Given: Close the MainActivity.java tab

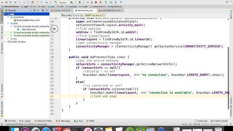Looking at the screenshot, I should tap(95, 11).
